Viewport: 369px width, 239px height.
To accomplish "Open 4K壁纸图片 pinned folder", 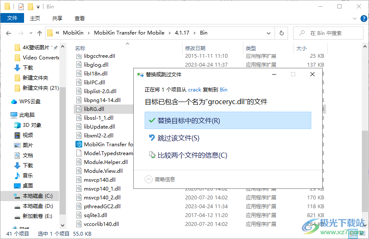I will (x=35, y=48).
